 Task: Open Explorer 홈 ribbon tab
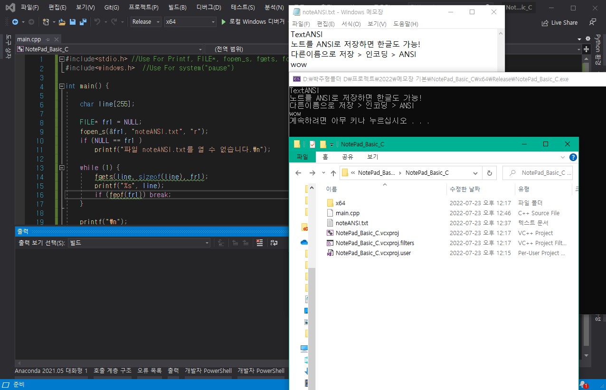pyautogui.click(x=325, y=157)
